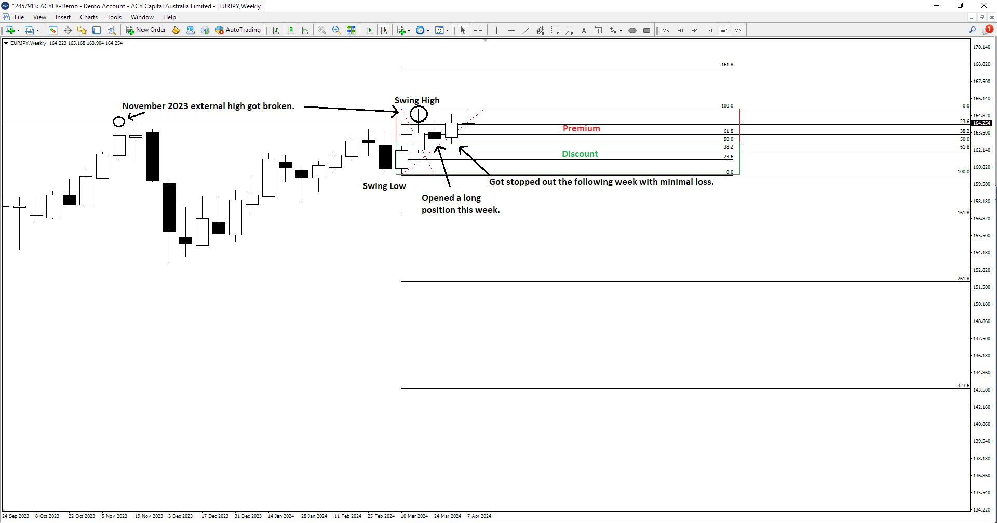
Task: Toggle AutoTrading on or off
Action: point(238,30)
